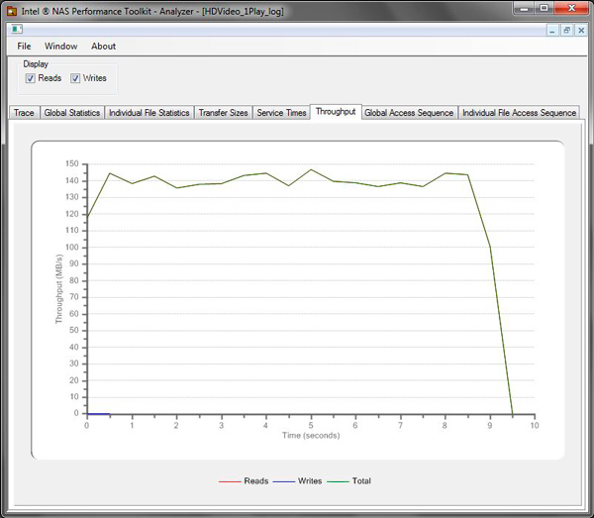Open the Global Access Sequence tab
This screenshot has height=518, width=594.
pyautogui.click(x=409, y=113)
